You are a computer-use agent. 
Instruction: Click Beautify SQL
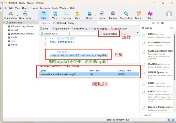(79, 29)
